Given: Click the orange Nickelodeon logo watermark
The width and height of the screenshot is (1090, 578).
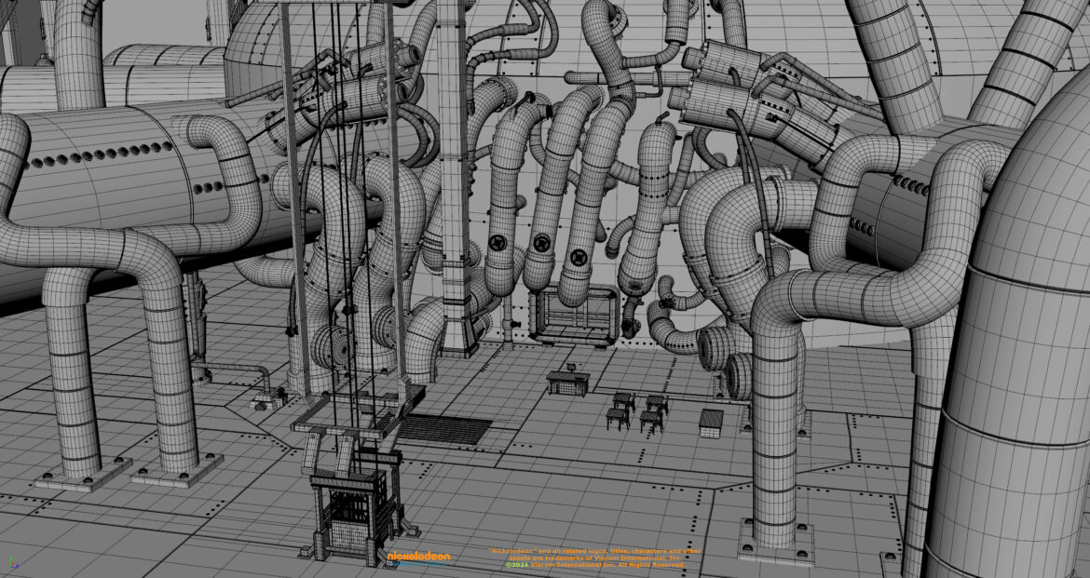Looking at the screenshot, I should pos(418,558).
